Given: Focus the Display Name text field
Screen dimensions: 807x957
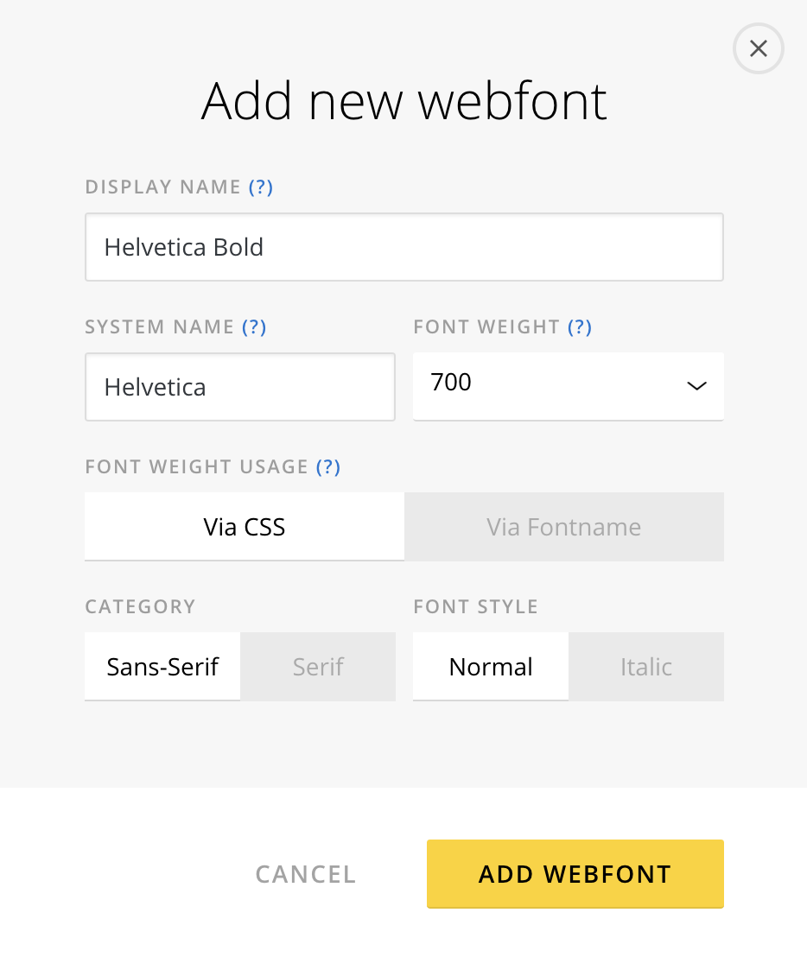Looking at the screenshot, I should pyautogui.click(x=403, y=248).
